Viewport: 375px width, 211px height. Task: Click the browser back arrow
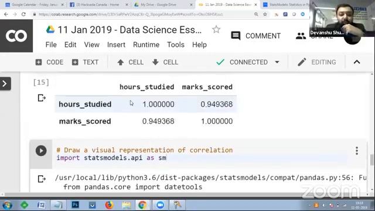coord(6,14)
